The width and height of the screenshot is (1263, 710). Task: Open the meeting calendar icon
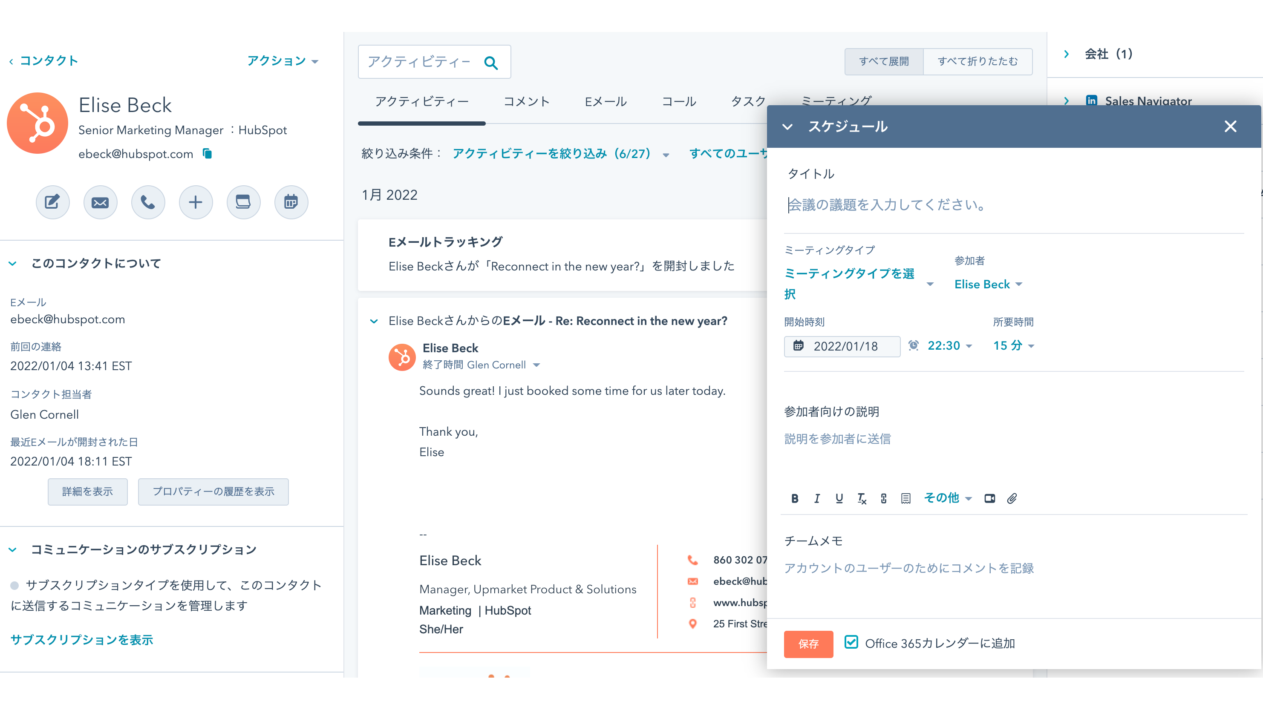click(291, 202)
